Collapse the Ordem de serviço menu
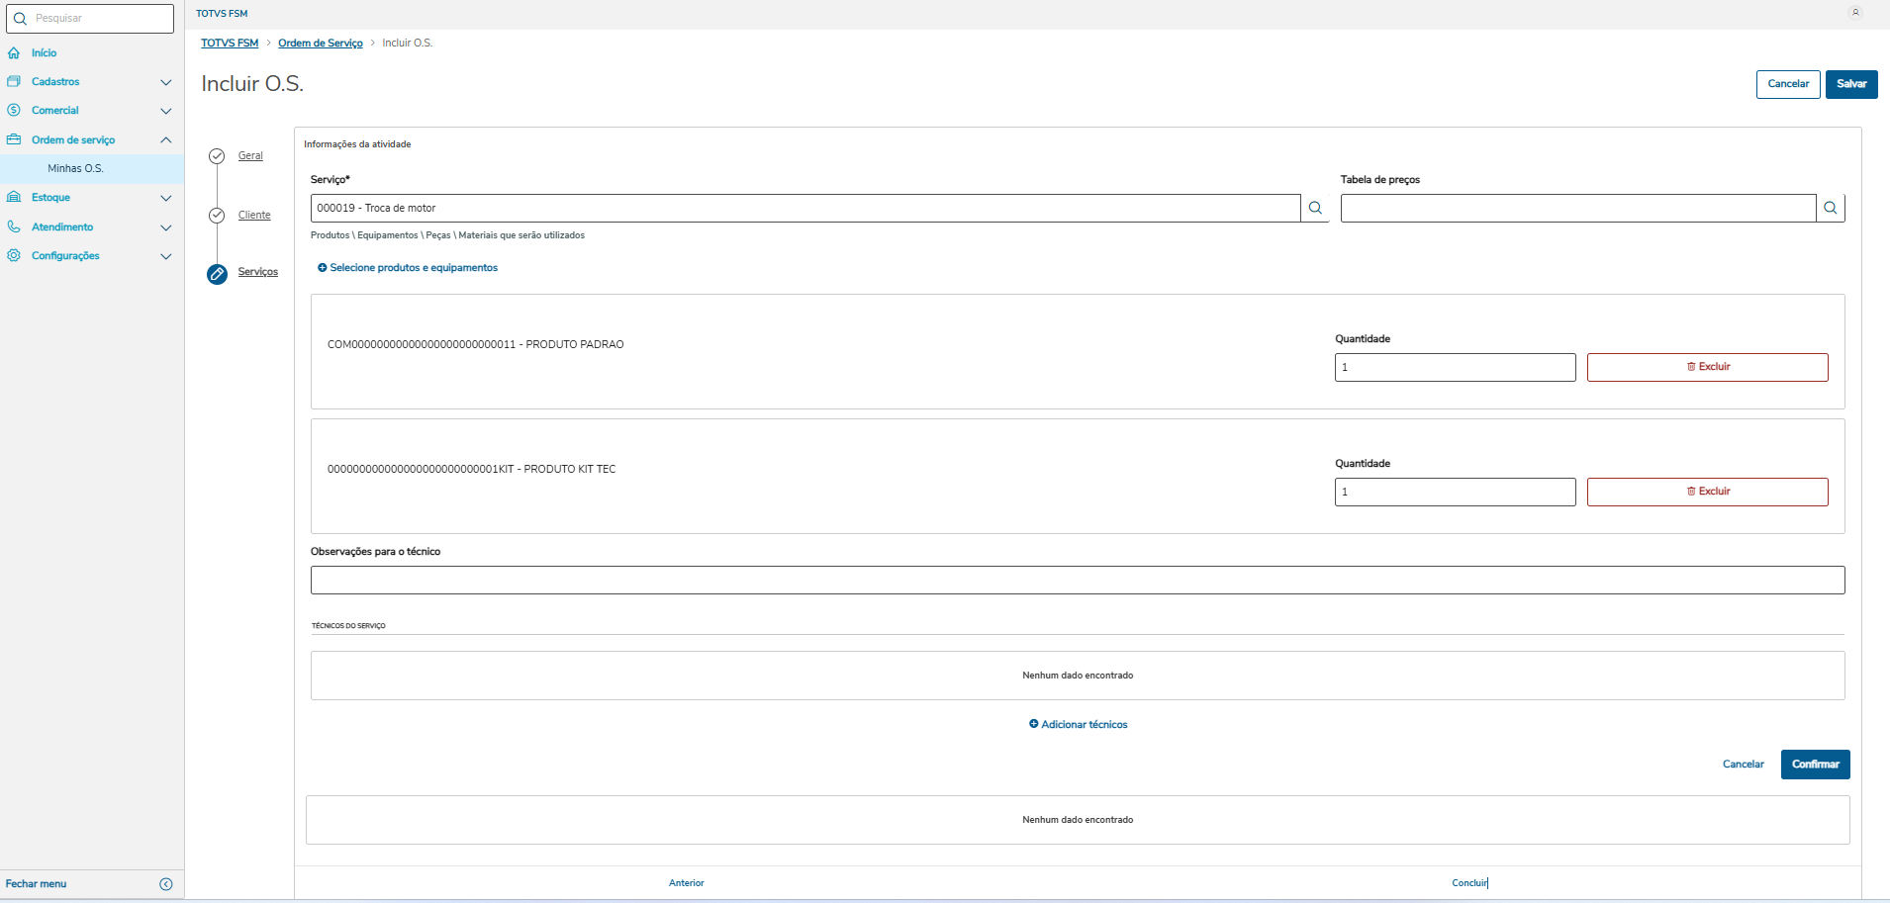The width and height of the screenshot is (1890, 903). click(x=166, y=139)
